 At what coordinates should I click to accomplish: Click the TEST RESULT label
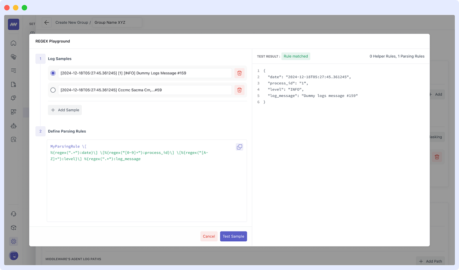268,56
